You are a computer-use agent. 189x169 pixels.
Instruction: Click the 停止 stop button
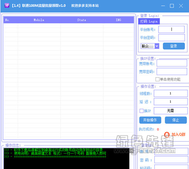click(x=176, y=120)
